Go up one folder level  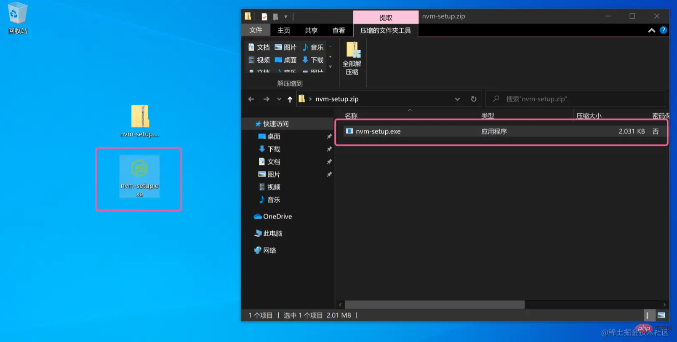click(x=290, y=99)
